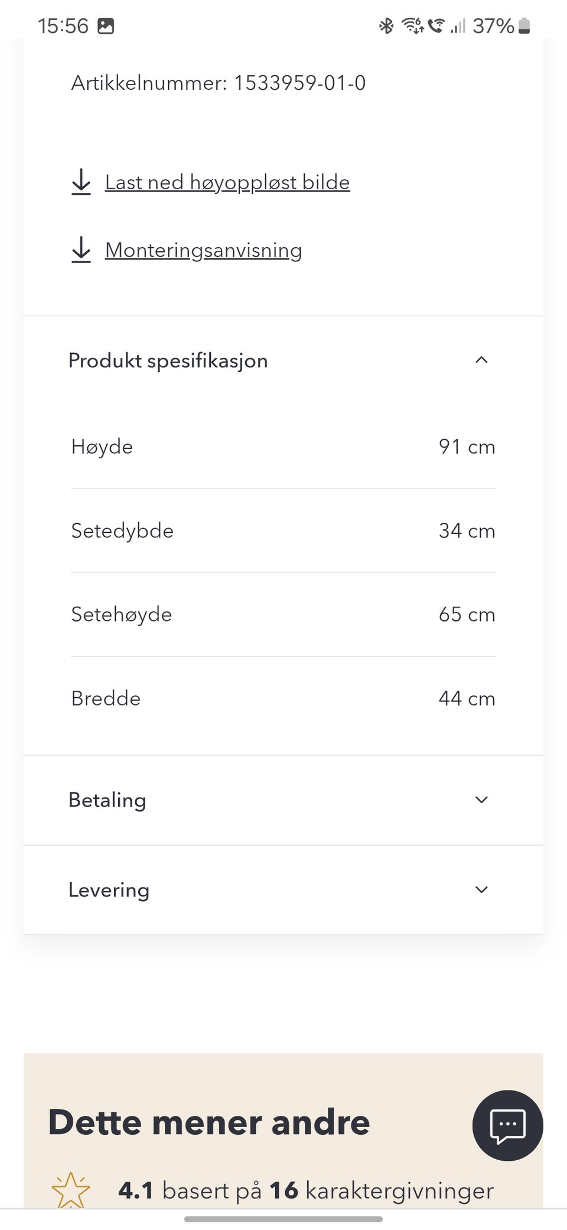Collapse the Produkt spesifikasjon chevron

click(481, 360)
